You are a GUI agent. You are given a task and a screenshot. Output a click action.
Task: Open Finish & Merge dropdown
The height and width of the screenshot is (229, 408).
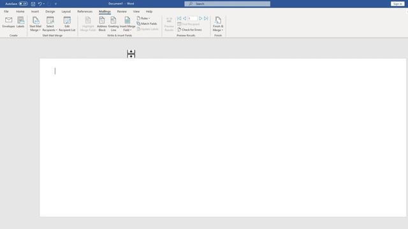pyautogui.click(x=218, y=24)
